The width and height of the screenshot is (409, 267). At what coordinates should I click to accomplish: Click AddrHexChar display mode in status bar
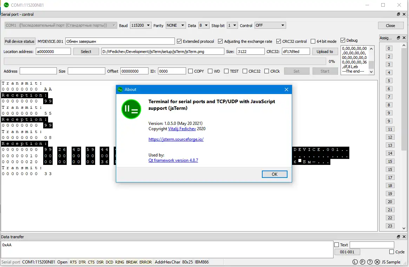tap(167, 262)
